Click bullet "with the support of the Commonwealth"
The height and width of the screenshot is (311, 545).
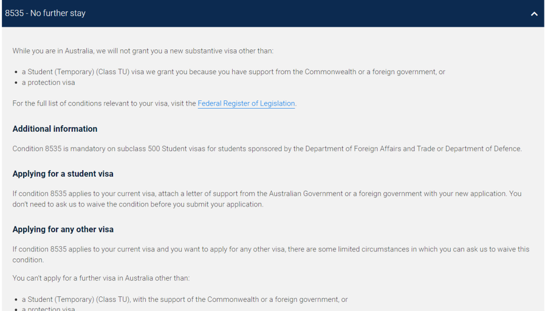[185, 299]
